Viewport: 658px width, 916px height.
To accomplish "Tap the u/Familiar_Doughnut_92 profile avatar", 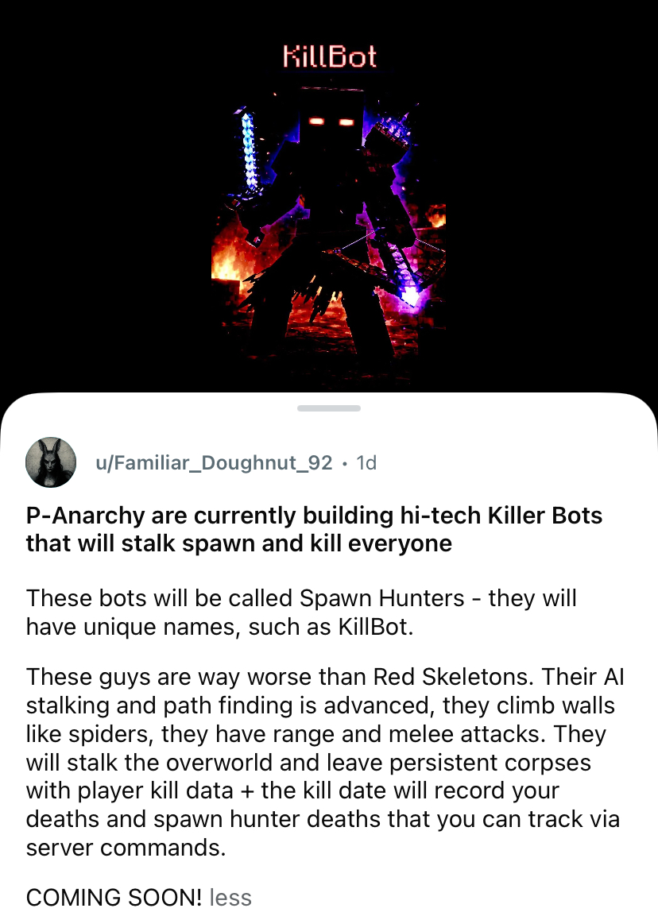I will [51, 462].
